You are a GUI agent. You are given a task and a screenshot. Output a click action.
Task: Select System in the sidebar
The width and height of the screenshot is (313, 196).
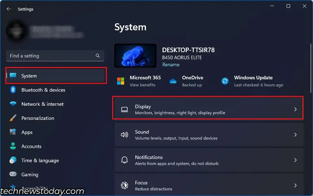(56, 75)
